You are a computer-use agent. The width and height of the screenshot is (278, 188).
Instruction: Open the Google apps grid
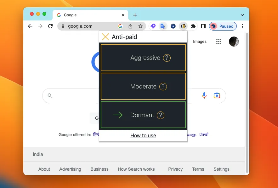[x=219, y=42]
